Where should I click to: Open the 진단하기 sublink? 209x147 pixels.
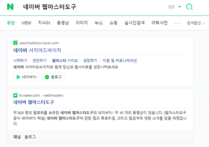pos(40,61)
